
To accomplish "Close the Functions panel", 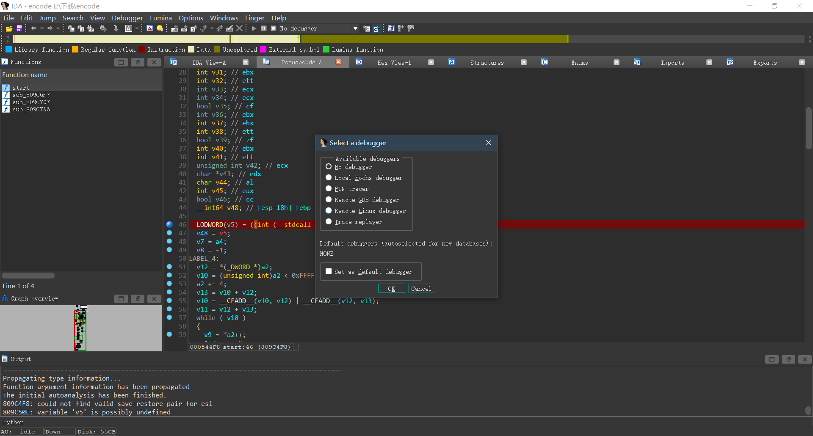I will click(x=154, y=62).
